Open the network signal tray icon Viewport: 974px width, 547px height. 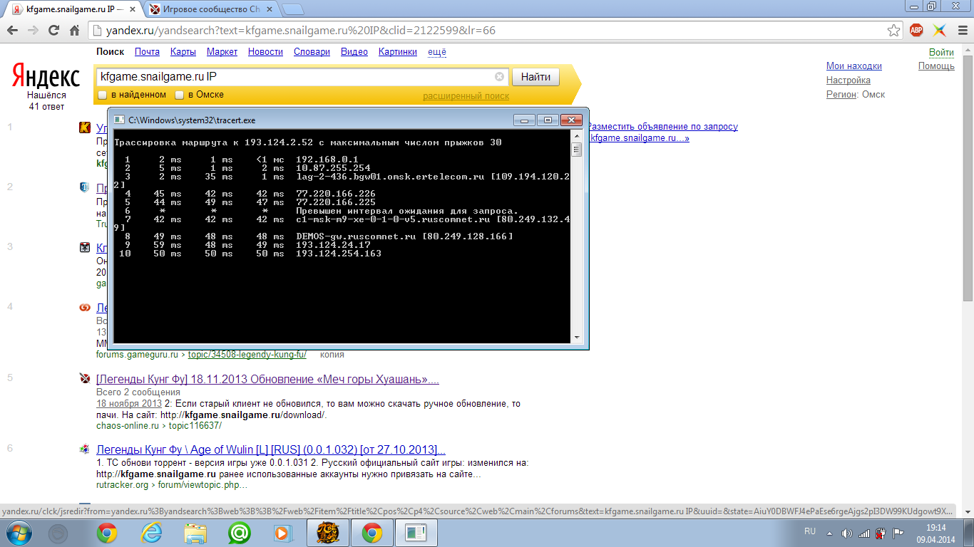pos(863,533)
